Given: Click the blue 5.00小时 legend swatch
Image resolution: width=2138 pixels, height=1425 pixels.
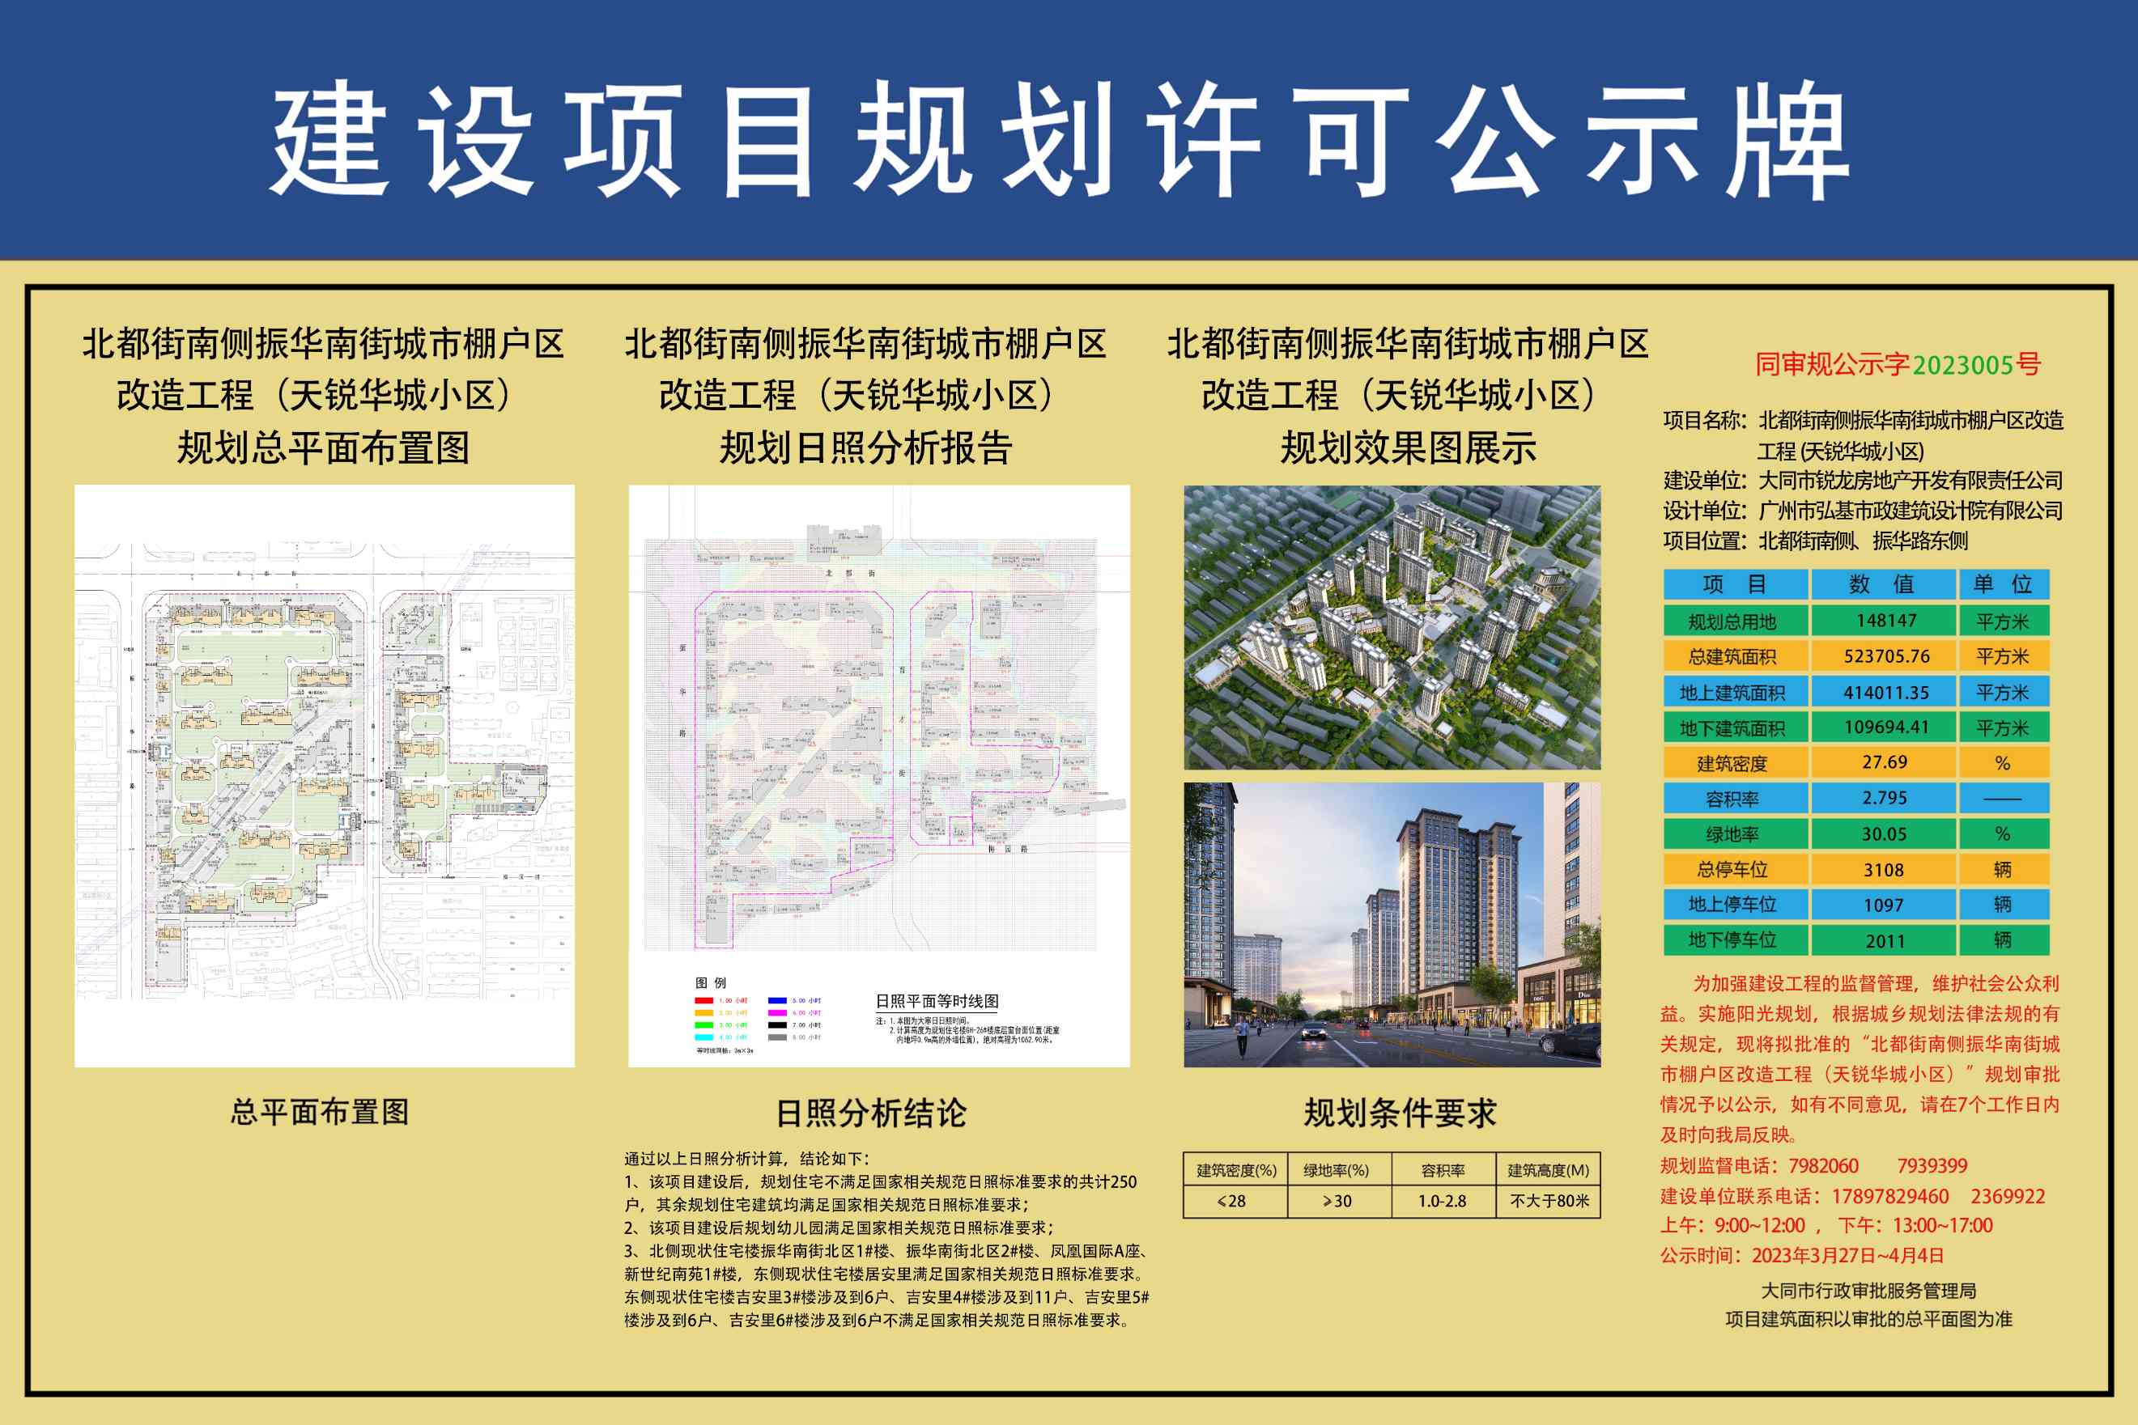Looking at the screenshot, I should [777, 1001].
